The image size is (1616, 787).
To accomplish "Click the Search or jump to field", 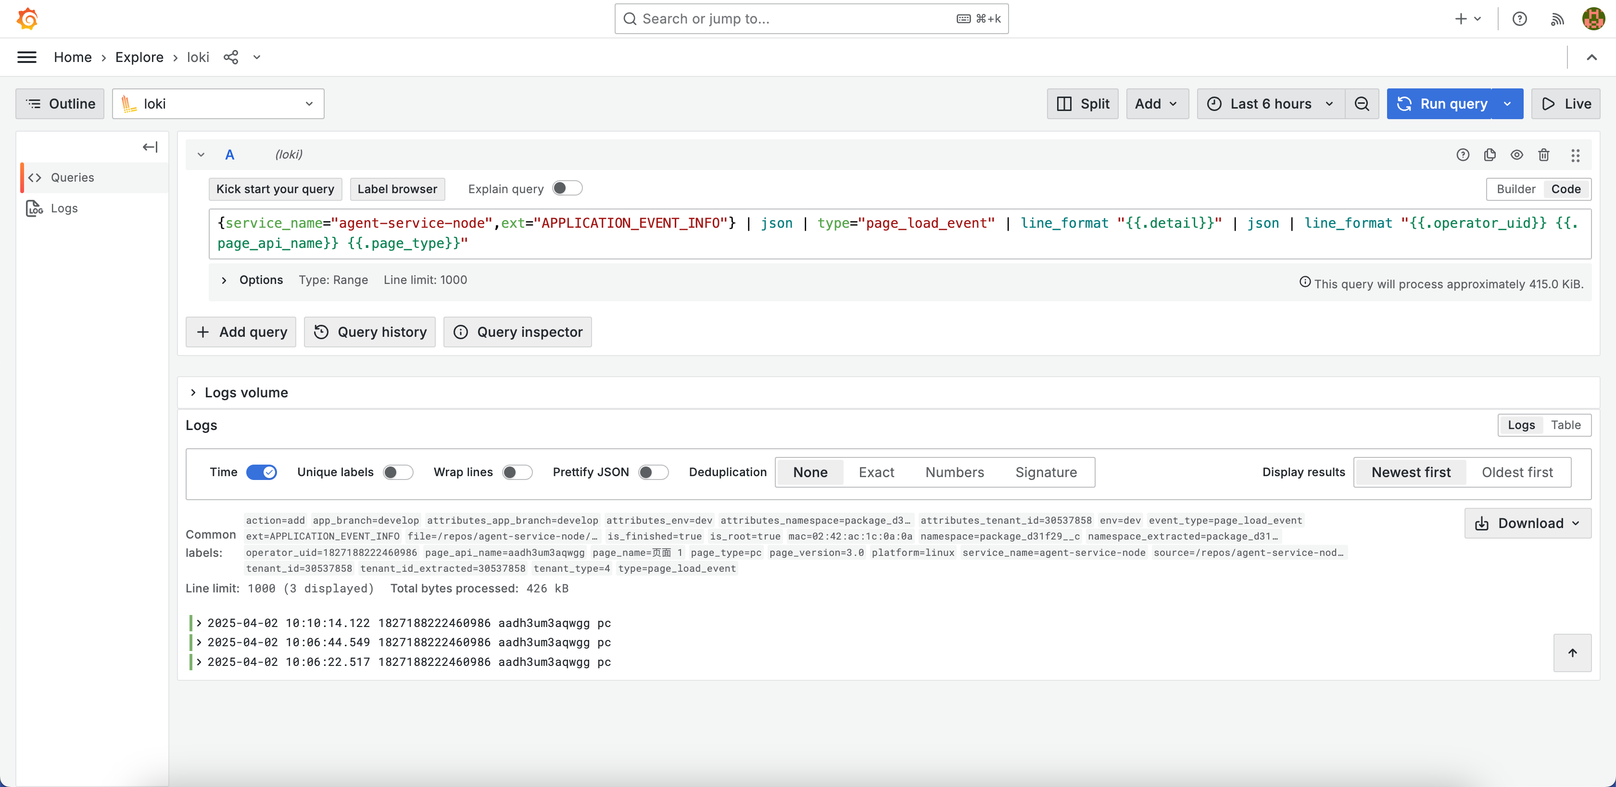I will 811,19.
